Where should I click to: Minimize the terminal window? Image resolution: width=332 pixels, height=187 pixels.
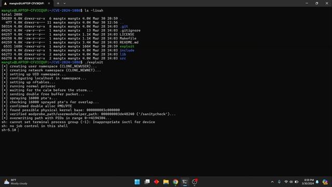point(307,3)
